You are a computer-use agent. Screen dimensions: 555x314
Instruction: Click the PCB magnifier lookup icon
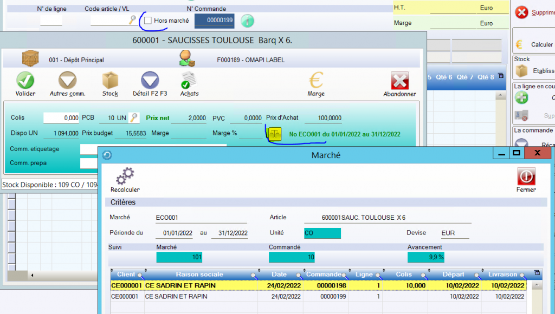pyautogui.click(x=133, y=118)
